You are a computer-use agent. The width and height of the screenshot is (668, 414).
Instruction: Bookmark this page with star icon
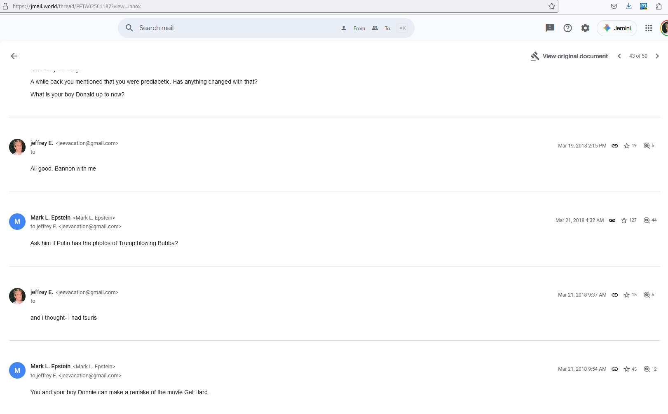tap(552, 6)
